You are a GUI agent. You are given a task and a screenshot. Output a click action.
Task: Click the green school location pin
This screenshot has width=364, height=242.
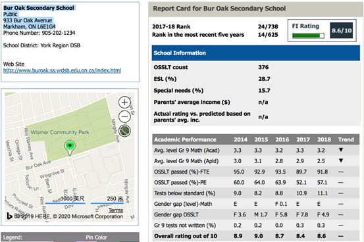click(70, 147)
